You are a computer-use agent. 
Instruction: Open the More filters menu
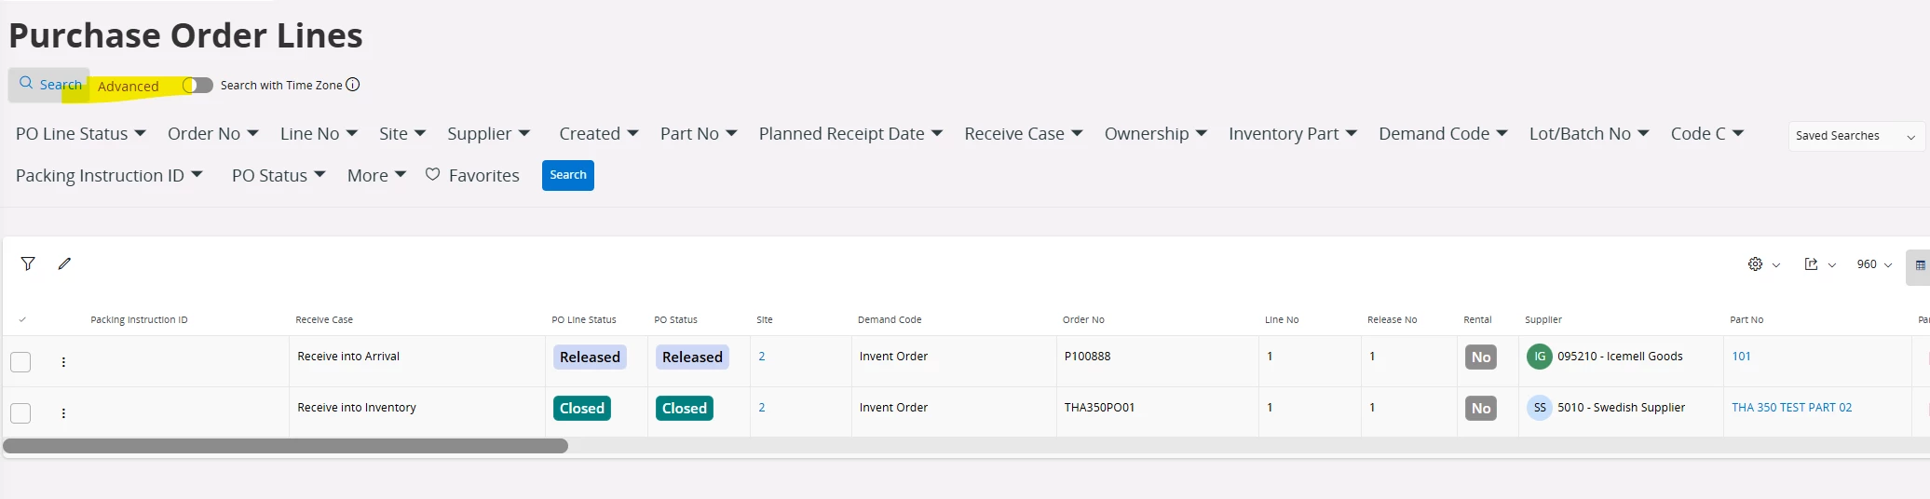tap(376, 176)
